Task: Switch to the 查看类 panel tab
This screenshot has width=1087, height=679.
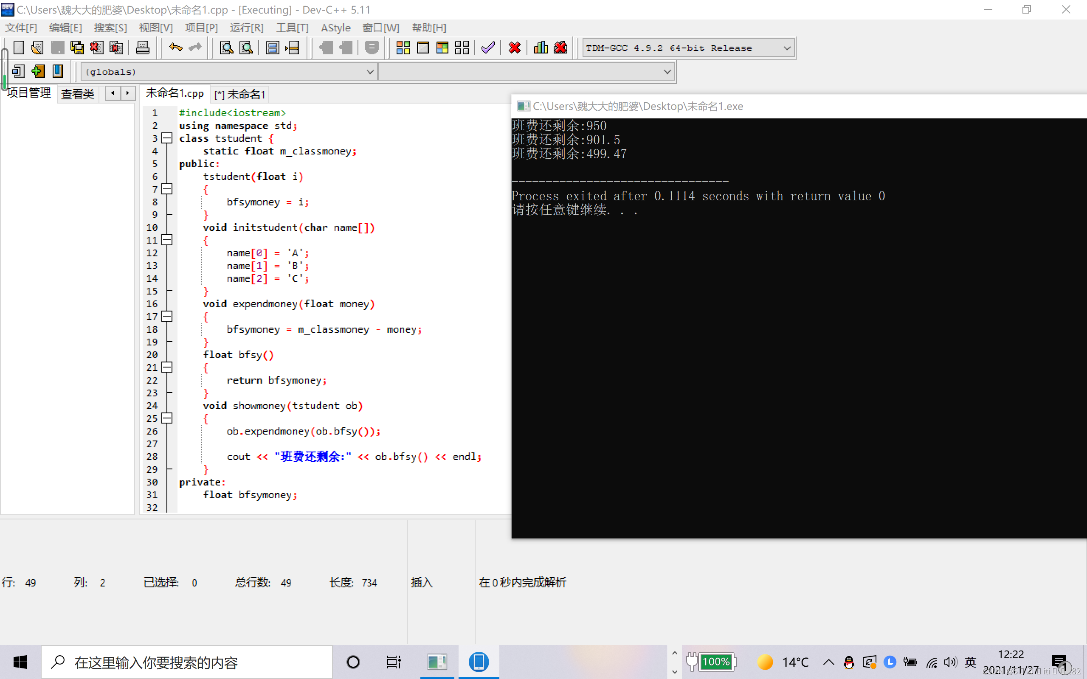Action: (x=78, y=94)
